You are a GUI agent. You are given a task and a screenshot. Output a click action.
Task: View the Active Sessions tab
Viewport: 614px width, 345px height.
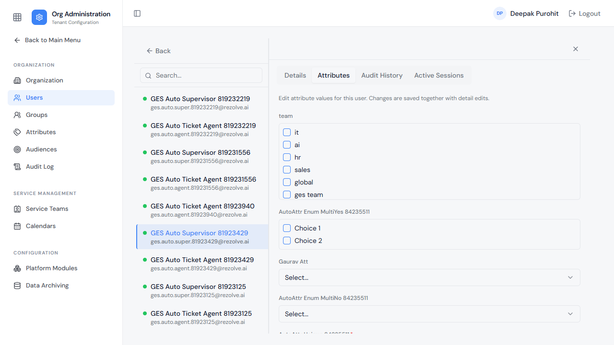click(x=439, y=75)
